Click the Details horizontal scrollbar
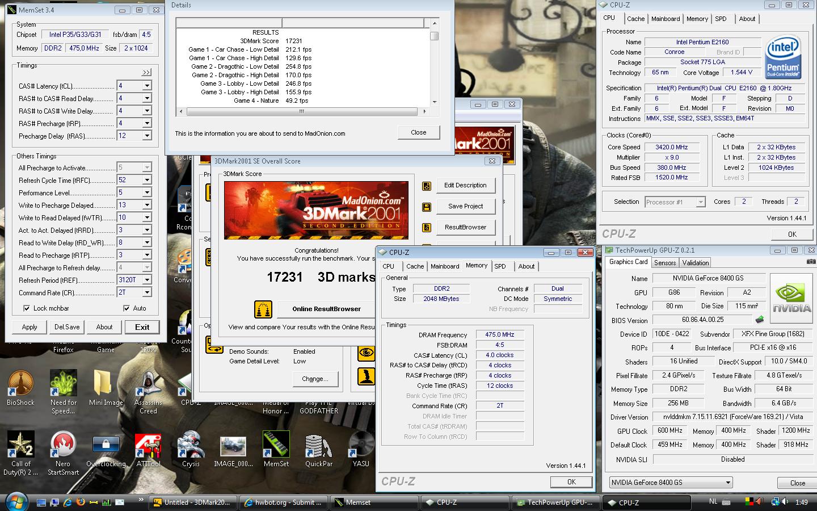The width and height of the screenshot is (817, 511). click(302, 111)
